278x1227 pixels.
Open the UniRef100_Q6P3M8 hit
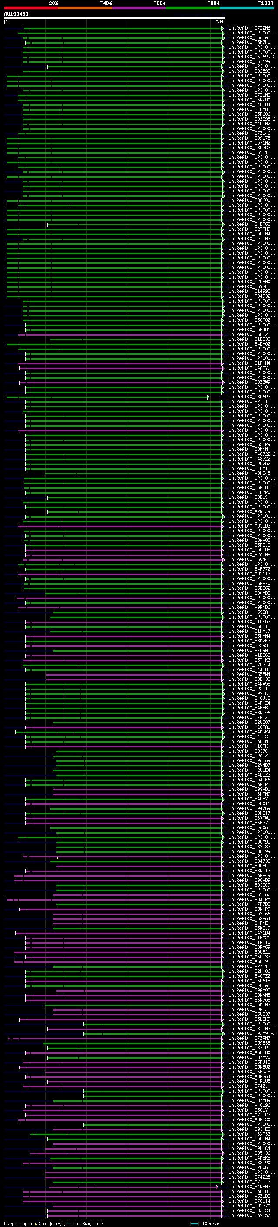[x=249, y=488]
